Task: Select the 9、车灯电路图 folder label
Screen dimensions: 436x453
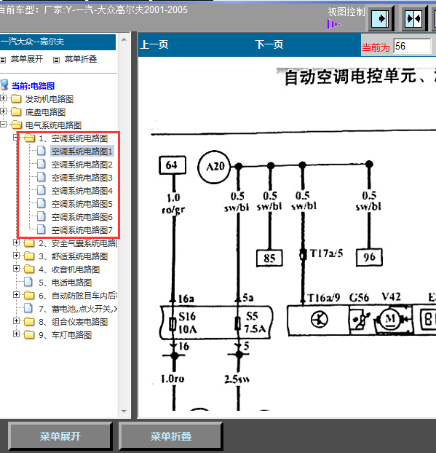Action: point(66,335)
